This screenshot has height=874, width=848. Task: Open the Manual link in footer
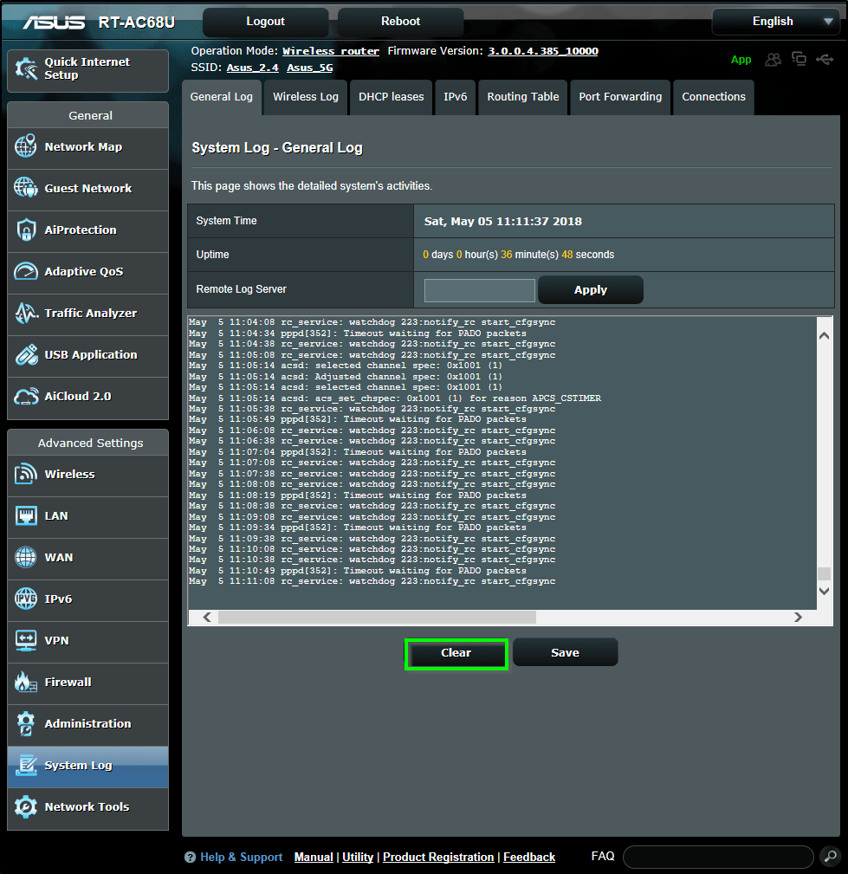point(314,858)
